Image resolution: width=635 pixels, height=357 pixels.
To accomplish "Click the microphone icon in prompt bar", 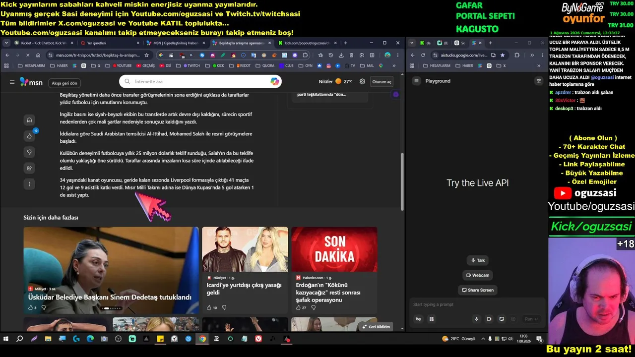I will (x=477, y=319).
